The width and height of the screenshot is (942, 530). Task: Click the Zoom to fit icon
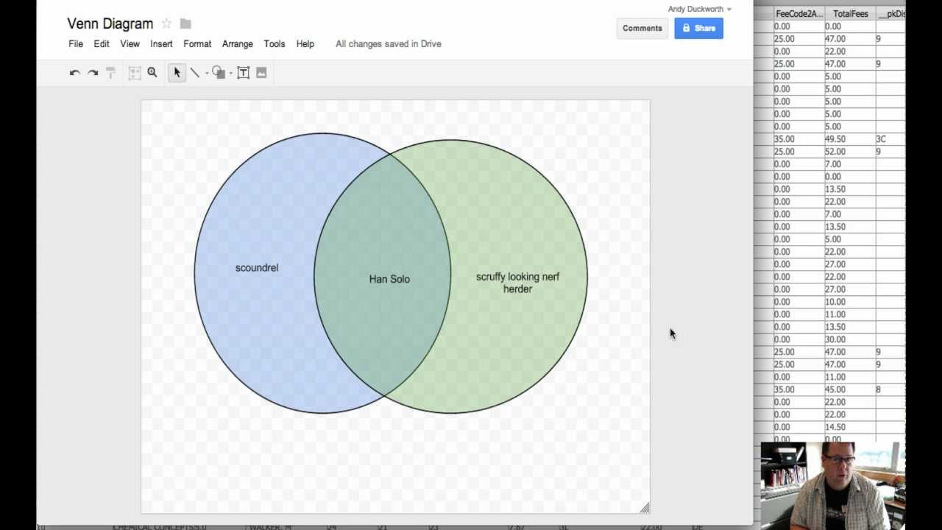(135, 73)
